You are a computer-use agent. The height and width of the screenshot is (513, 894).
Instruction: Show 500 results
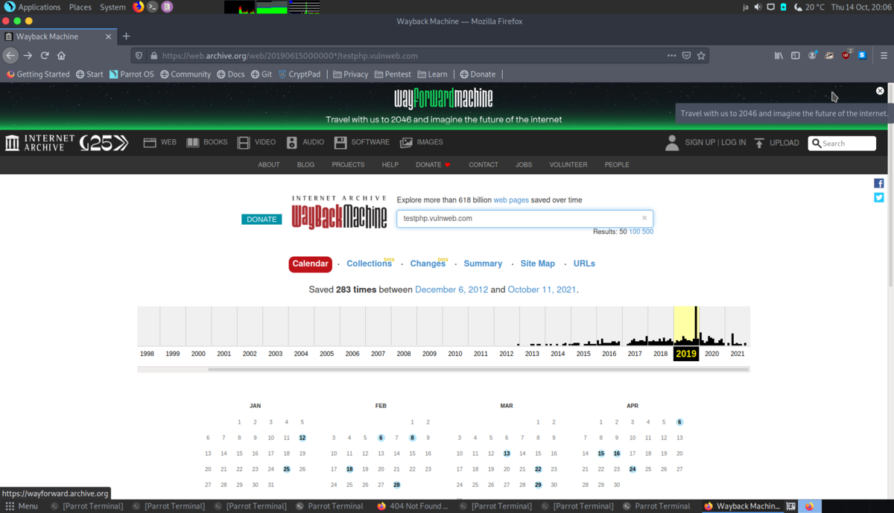647,232
